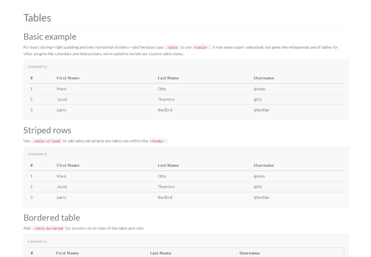Click the .table code snippet
This screenshot has height=257, width=371.
(x=172, y=47)
